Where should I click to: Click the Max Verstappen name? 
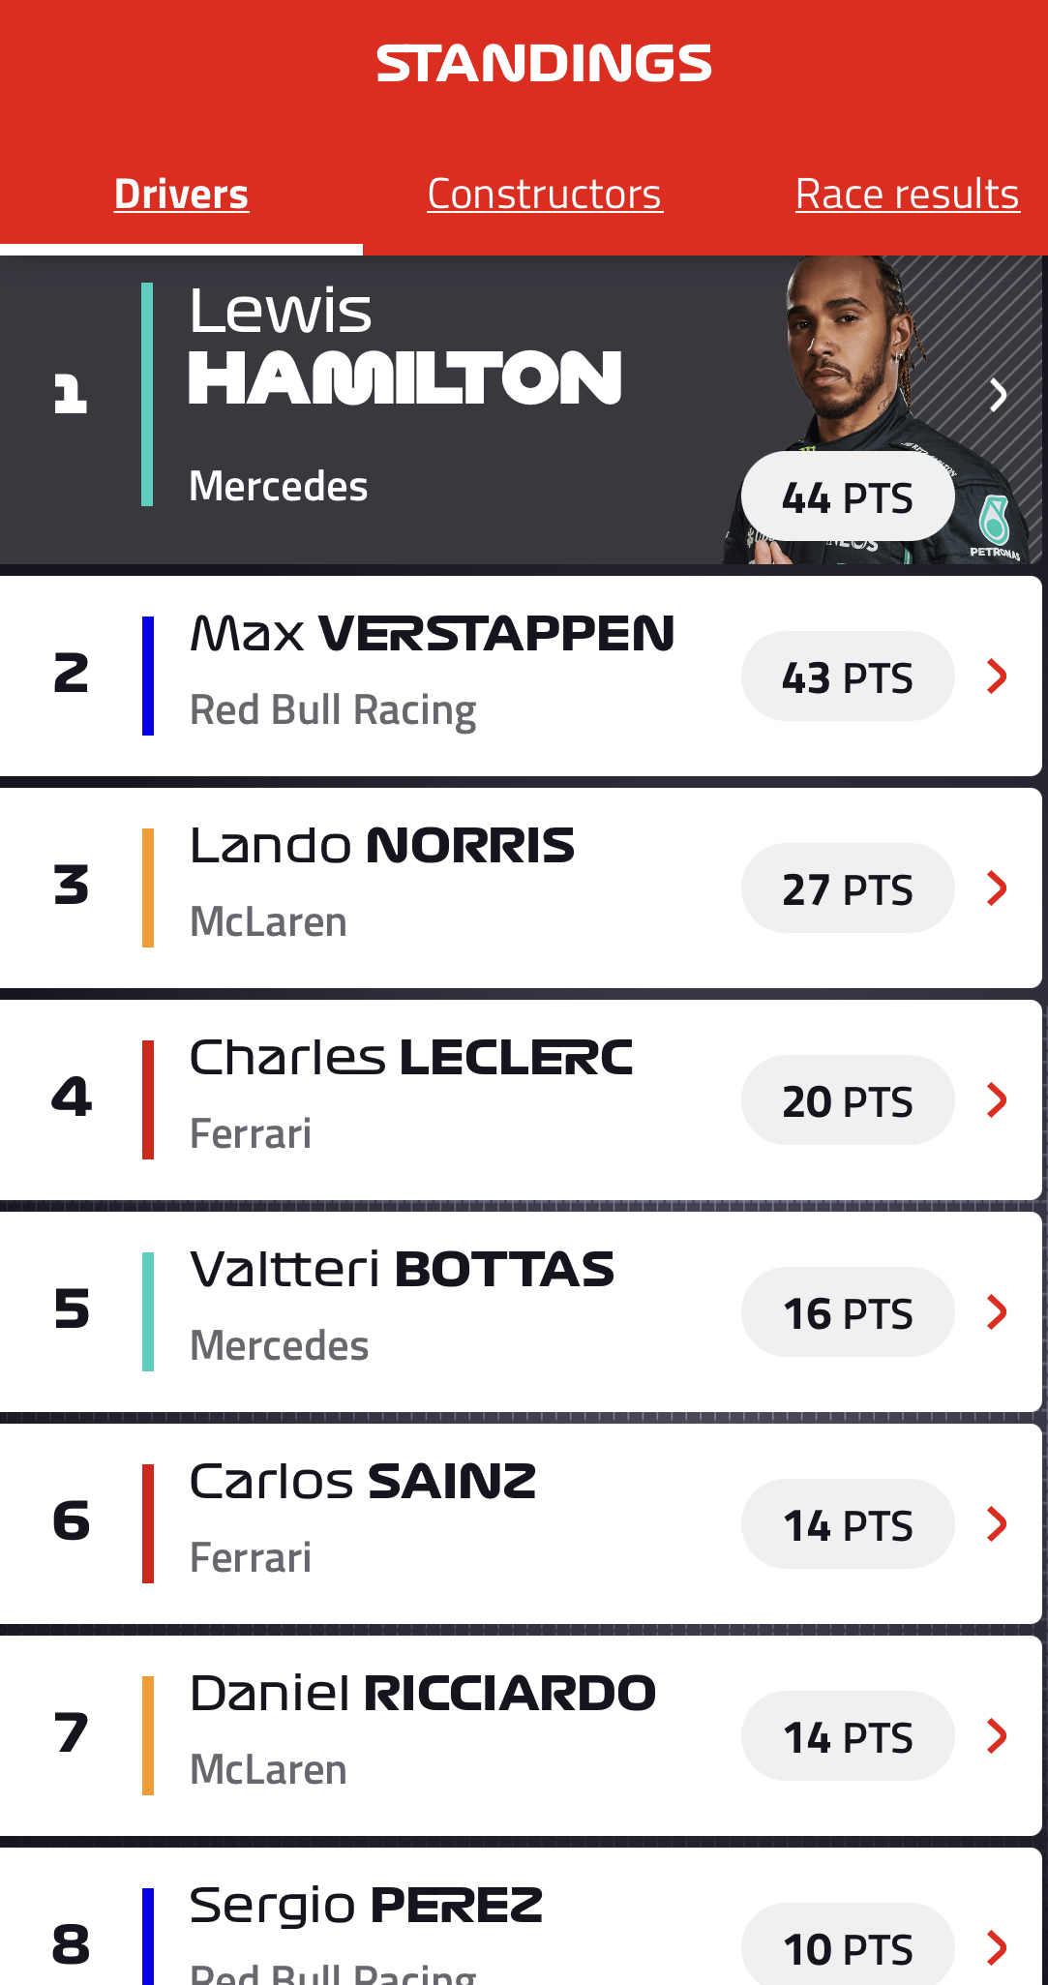[432, 634]
